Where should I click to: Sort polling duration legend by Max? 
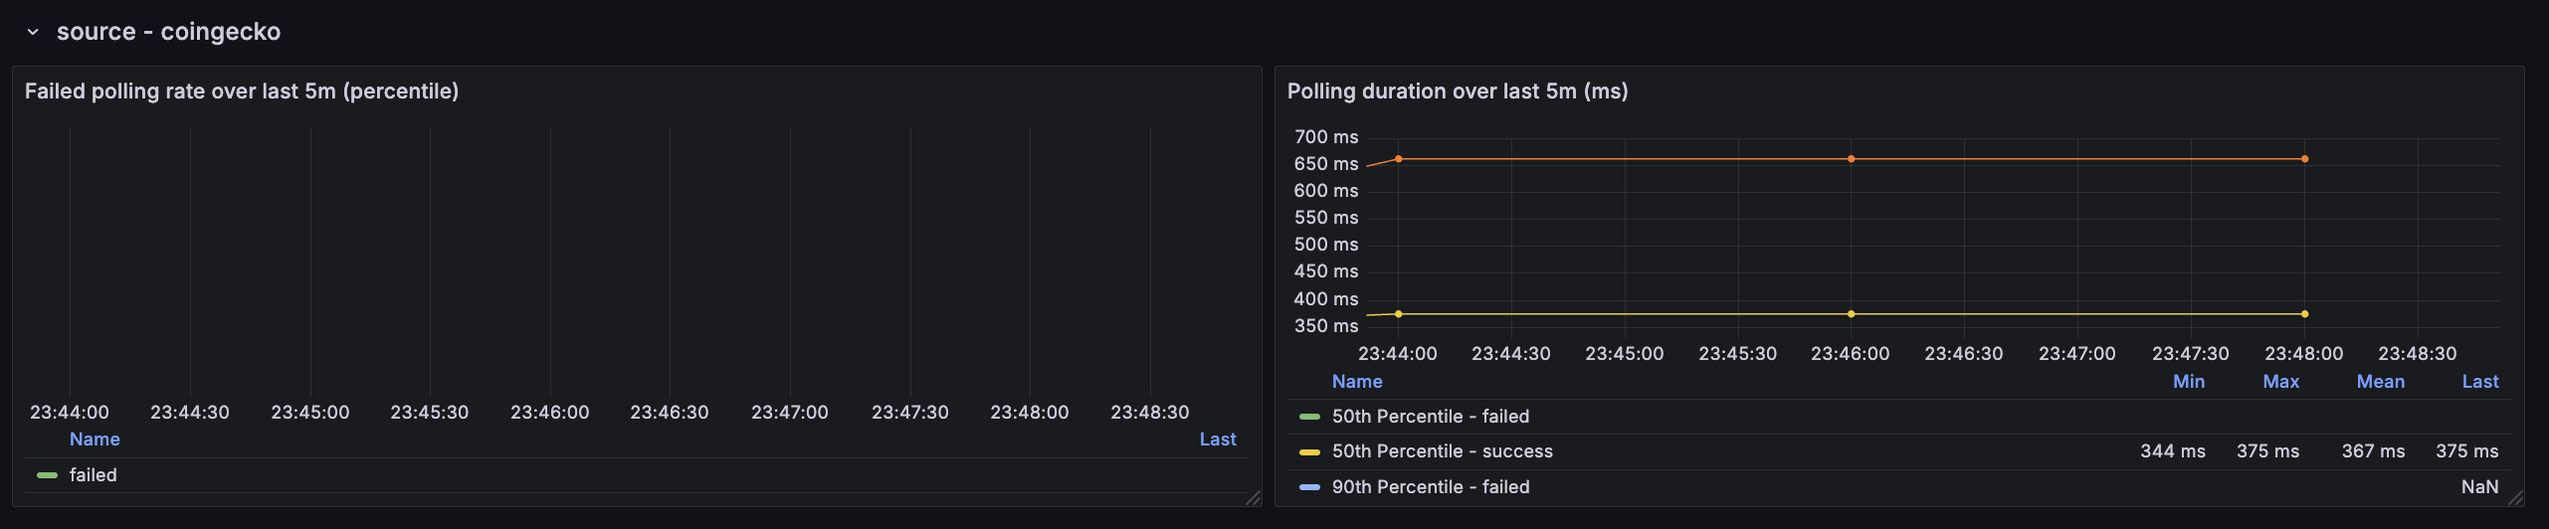pos(2280,382)
